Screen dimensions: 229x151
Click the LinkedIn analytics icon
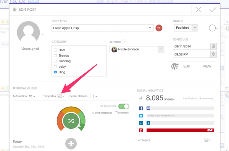(x=141, y=123)
